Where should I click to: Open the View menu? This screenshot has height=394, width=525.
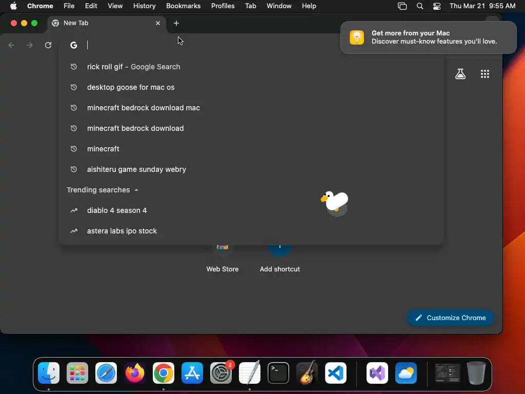click(x=115, y=6)
